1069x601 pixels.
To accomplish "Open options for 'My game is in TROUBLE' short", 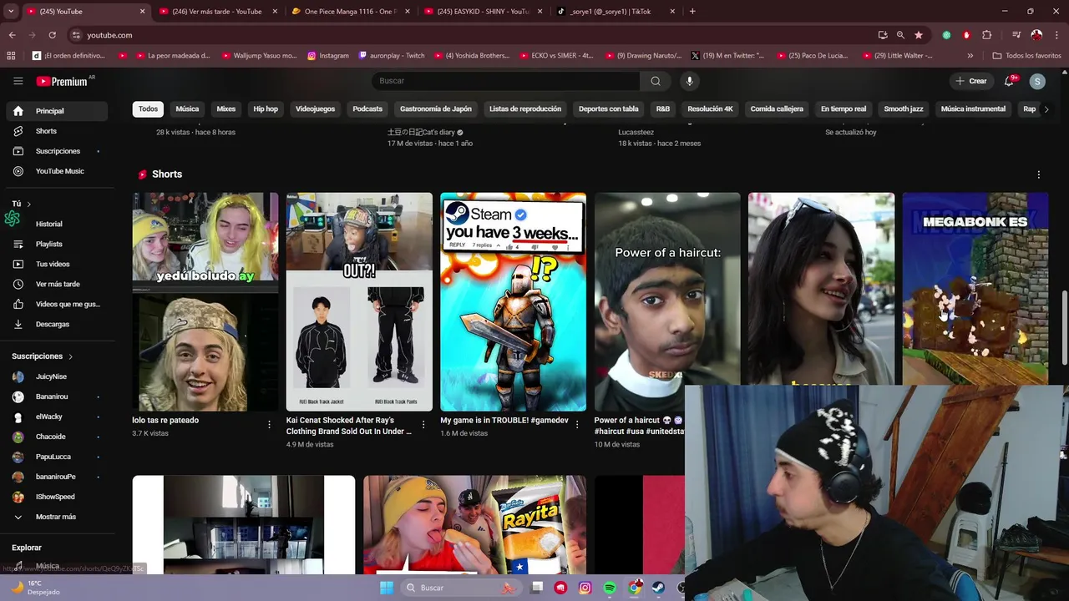I will click(x=576, y=425).
